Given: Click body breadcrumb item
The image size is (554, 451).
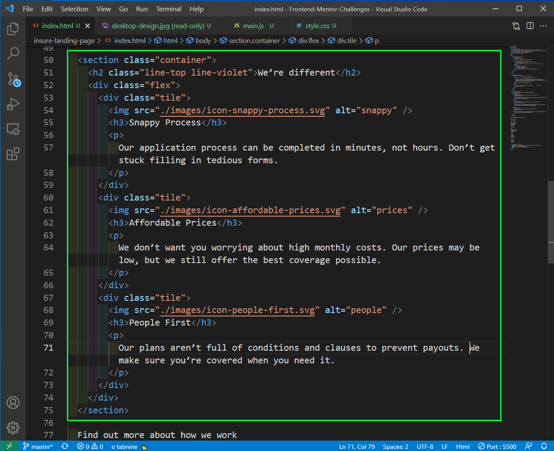Looking at the screenshot, I should tap(199, 41).
